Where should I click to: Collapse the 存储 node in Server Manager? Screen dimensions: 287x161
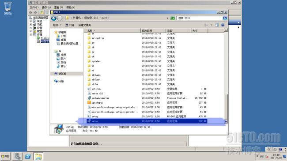point(31,34)
